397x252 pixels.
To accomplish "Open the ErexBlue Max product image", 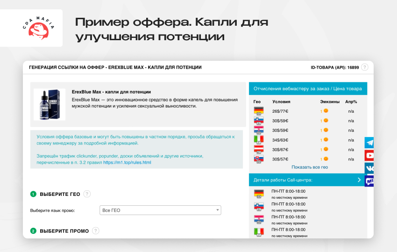I will click(x=50, y=104).
